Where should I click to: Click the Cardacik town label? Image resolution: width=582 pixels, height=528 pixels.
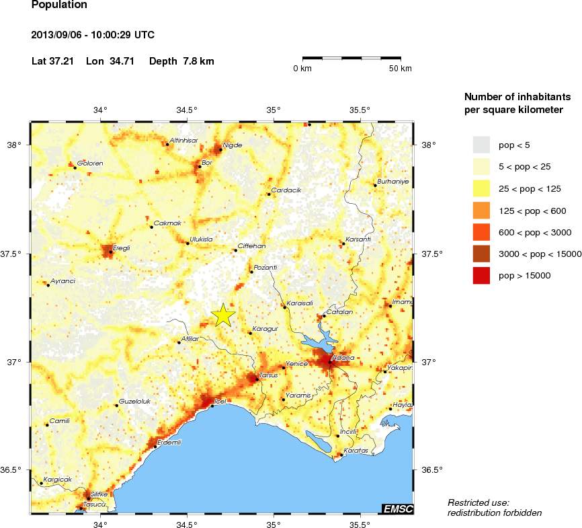[x=286, y=190]
